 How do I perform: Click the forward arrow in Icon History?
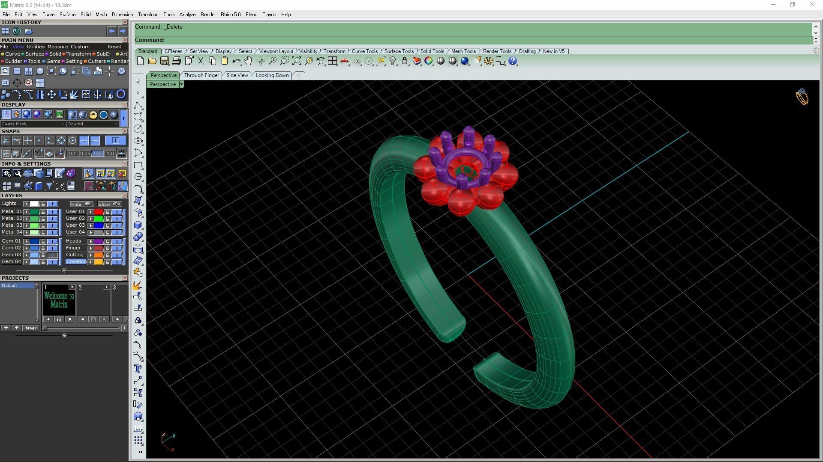pos(123,31)
